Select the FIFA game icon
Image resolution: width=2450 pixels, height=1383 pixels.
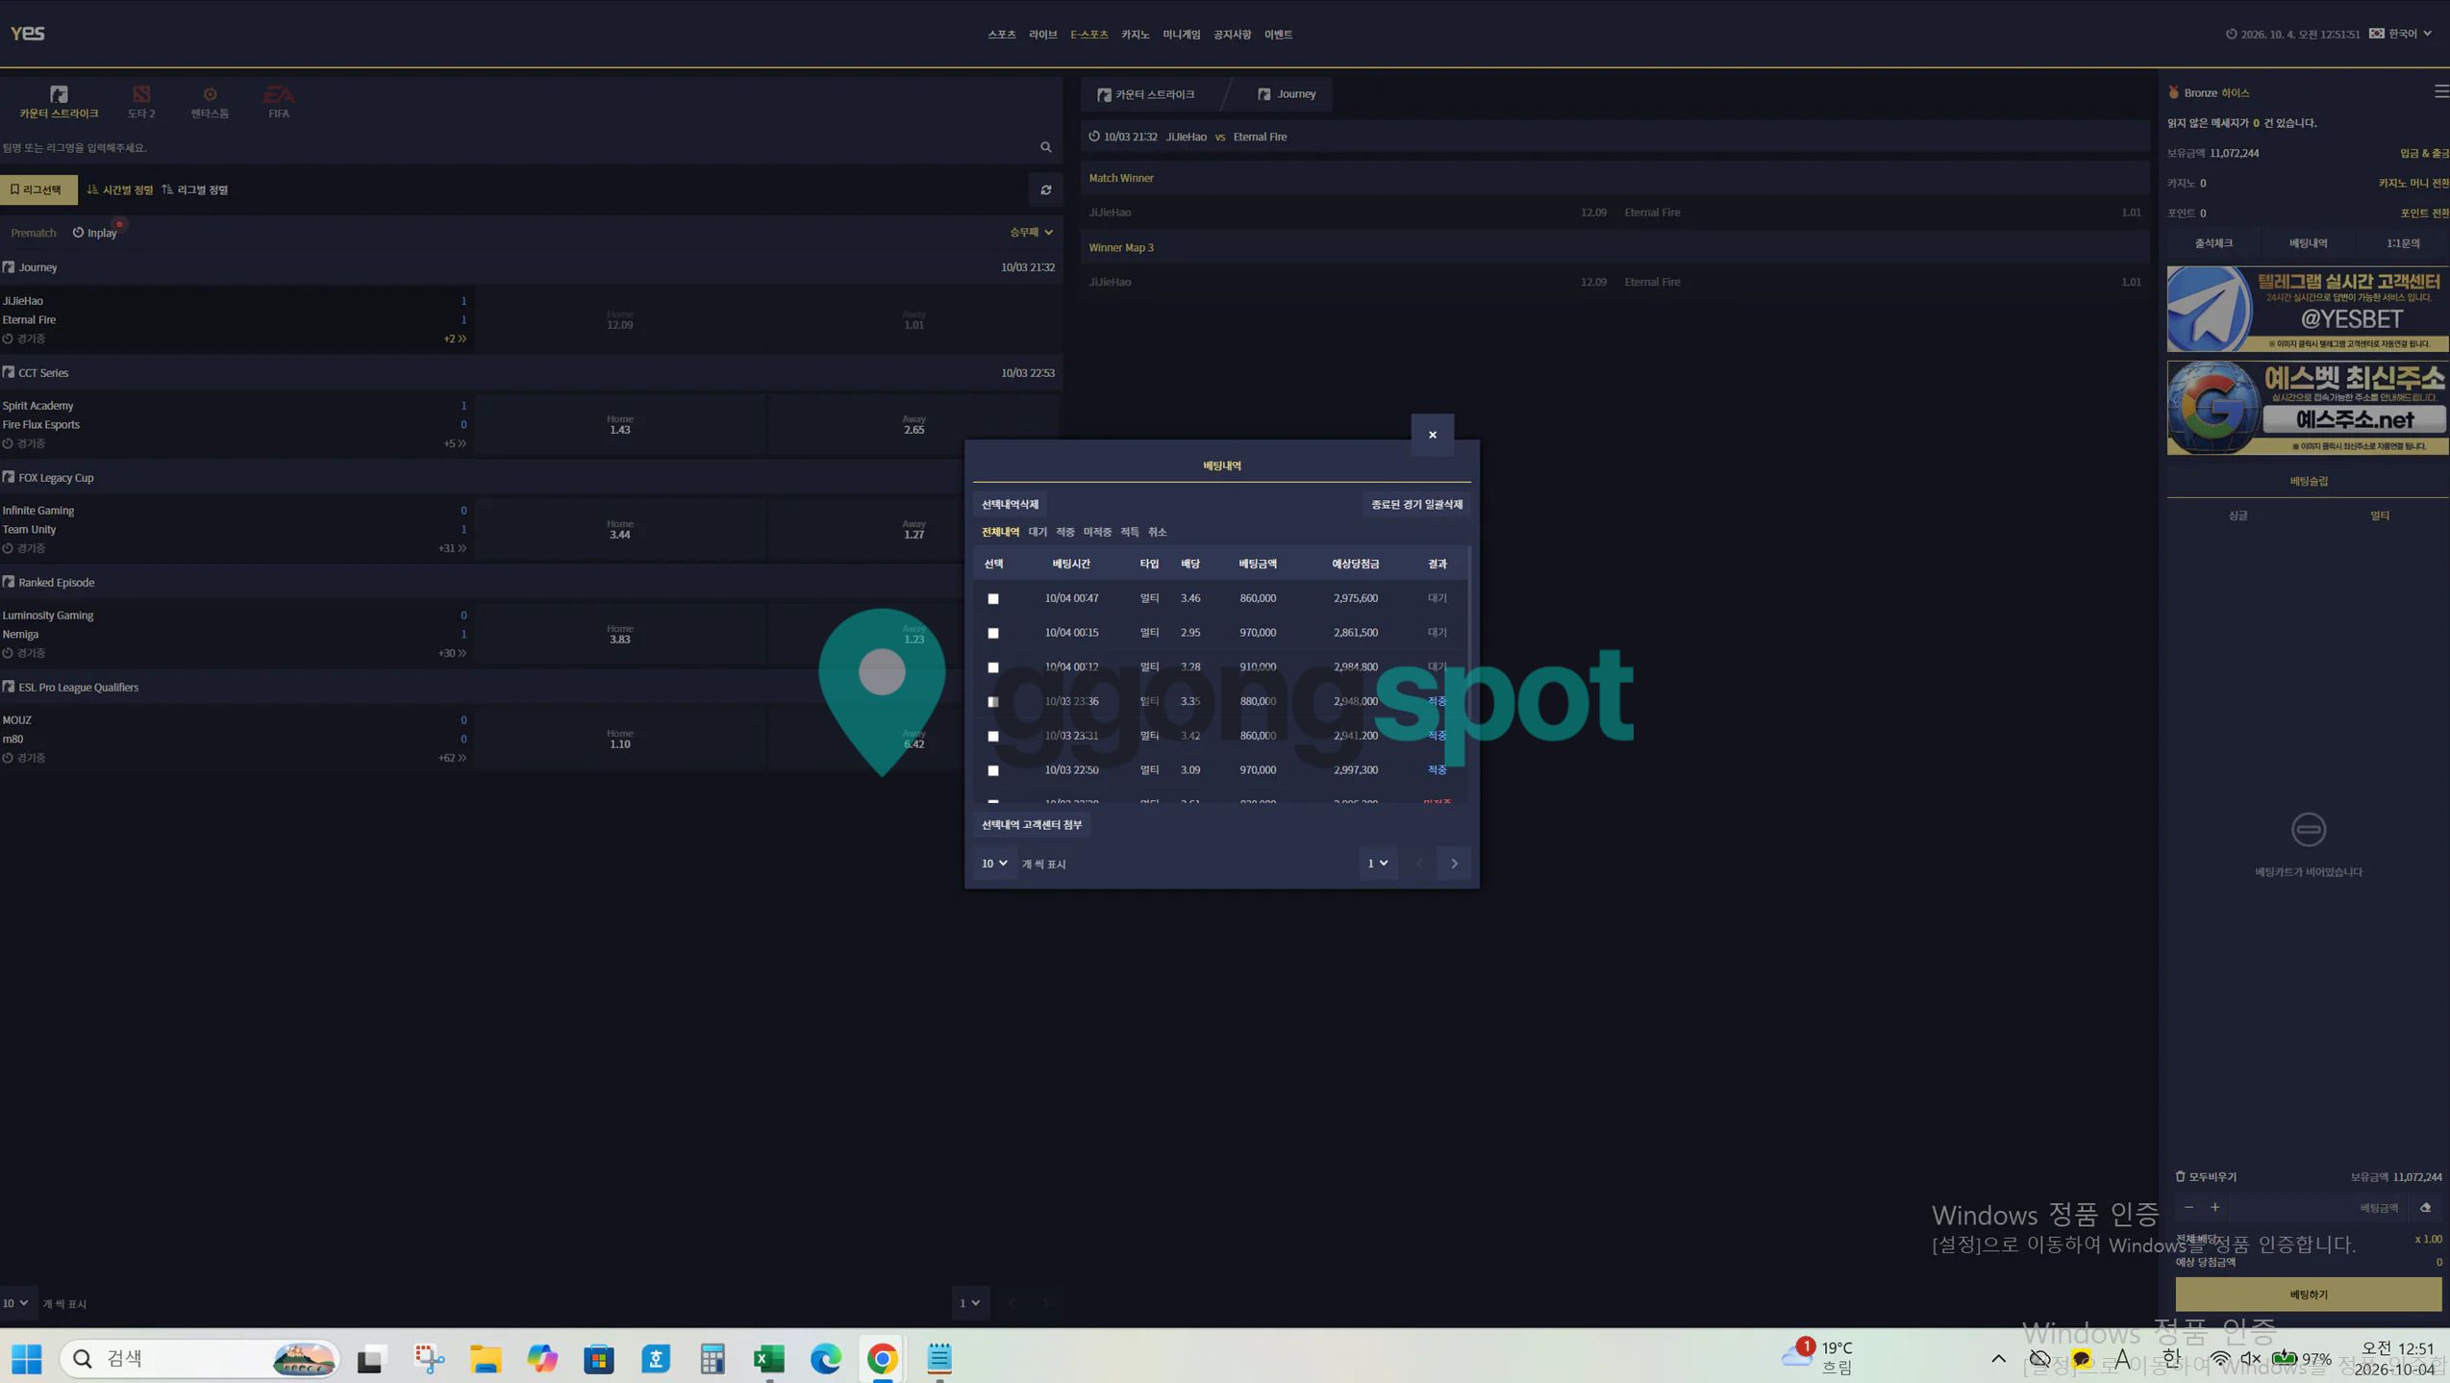[x=279, y=94]
